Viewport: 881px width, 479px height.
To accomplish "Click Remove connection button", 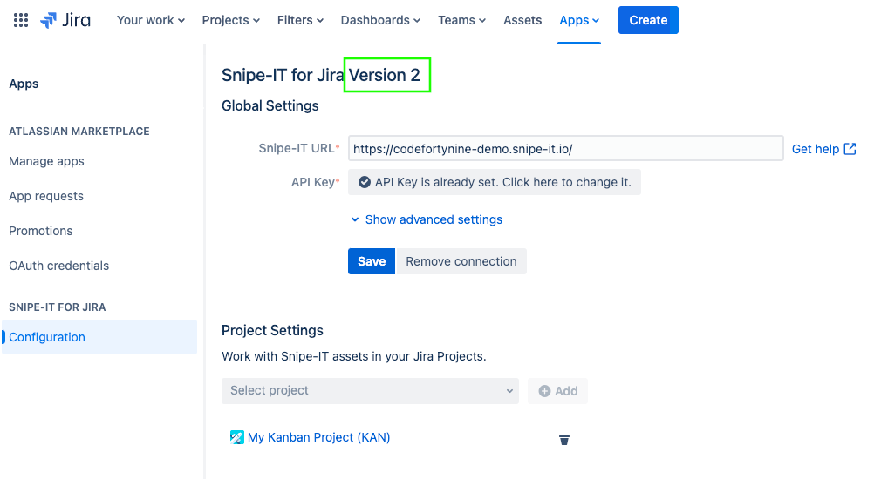I will [461, 261].
